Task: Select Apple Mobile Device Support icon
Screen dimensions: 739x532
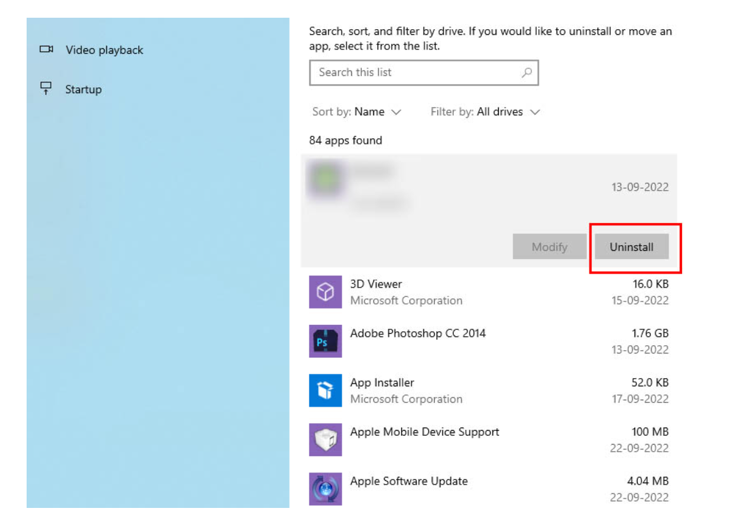Action: pos(325,440)
